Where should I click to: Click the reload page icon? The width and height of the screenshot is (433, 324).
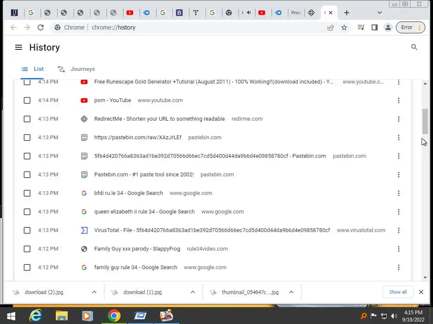pyautogui.click(x=41, y=27)
